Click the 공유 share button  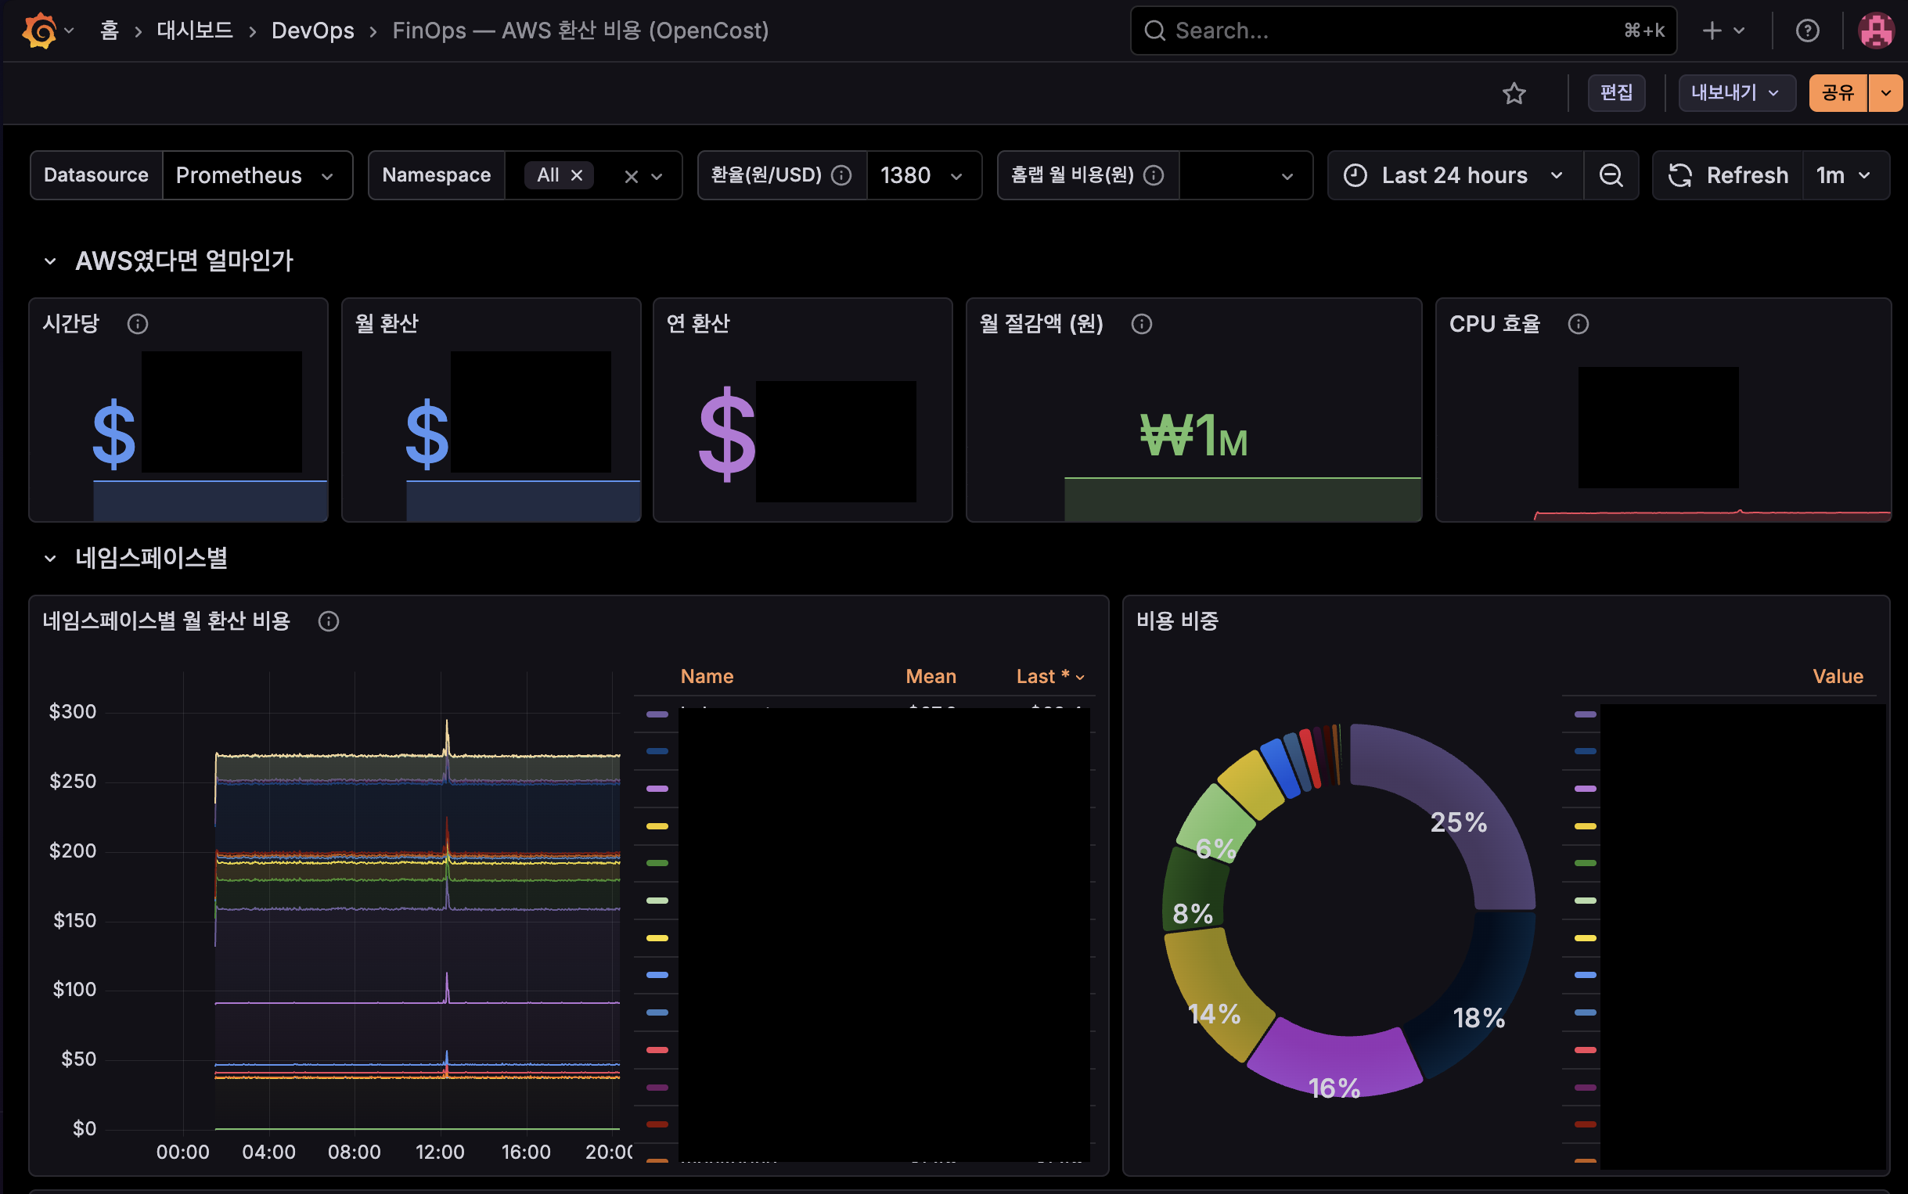click(x=1838, y=93)
